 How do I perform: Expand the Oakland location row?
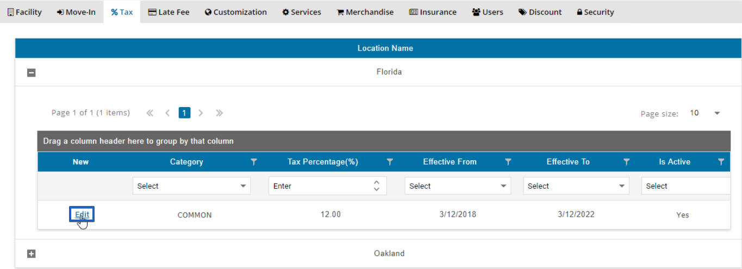click(x=32, y=254)
